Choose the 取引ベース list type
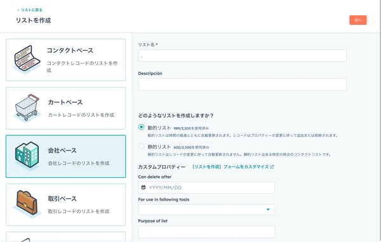Image resolution: width=381 pixels, height=242 pixels. pyautogui.click(x=65, y=205)
